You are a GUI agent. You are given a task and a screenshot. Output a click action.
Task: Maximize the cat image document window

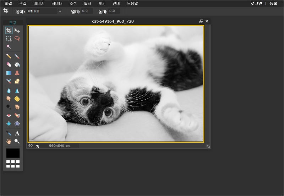[x=201, y=21]
